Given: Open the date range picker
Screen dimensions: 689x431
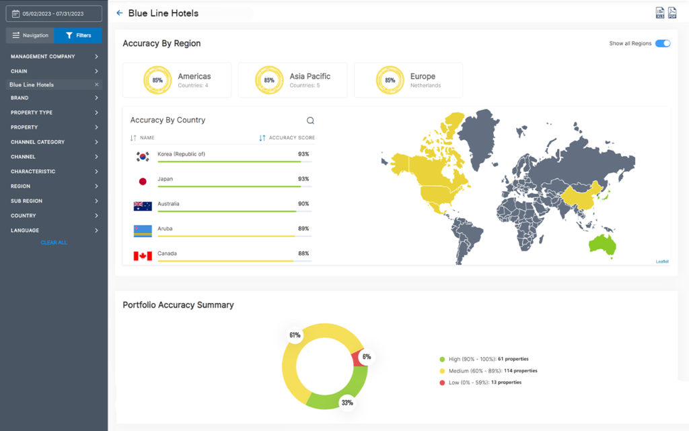Looking at the screenshot, I should point(54,13).
